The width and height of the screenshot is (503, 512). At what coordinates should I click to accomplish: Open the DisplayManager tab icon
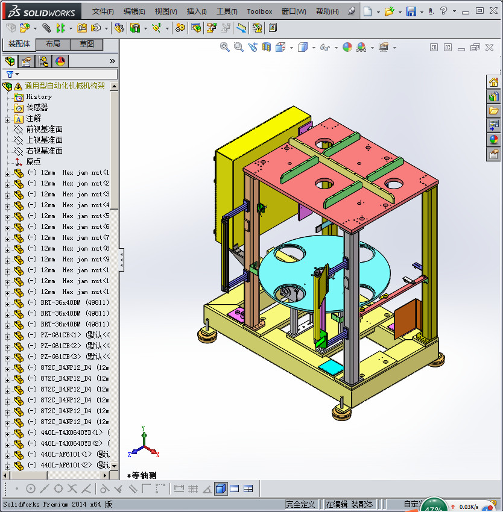60,61
